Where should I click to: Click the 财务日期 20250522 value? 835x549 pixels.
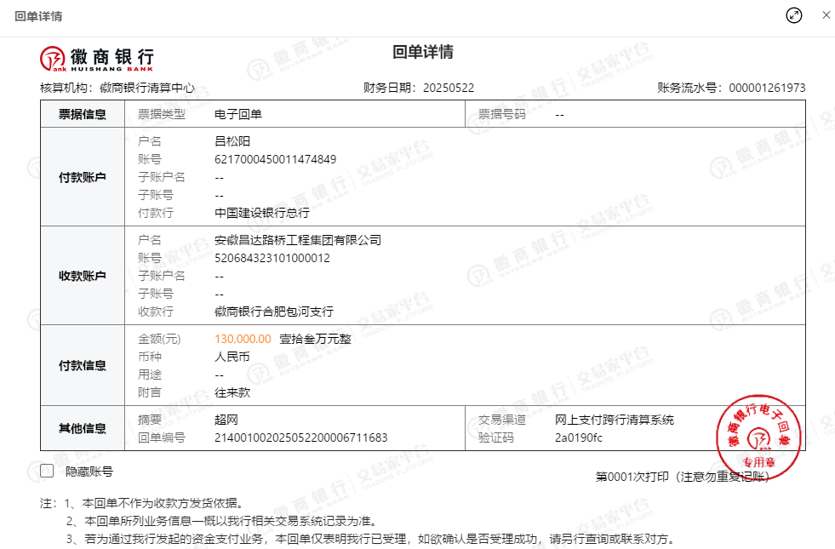click(448, 88)
